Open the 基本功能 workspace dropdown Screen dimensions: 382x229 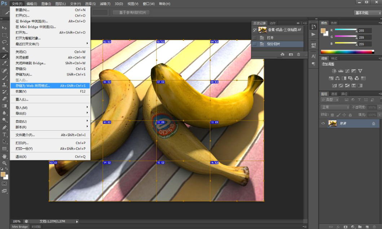click(x=367, y=13)
